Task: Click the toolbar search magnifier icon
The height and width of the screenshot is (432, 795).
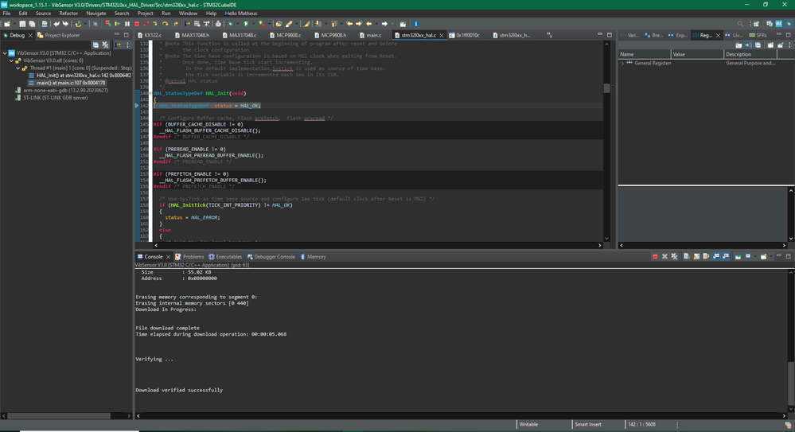Action: click(740, 24)
